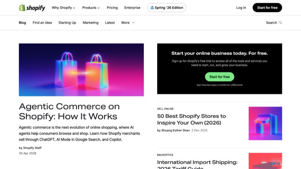This screenshot has height=169, width=301.
Task: Expand the More blog menu chevron
Action: [133, 23]
